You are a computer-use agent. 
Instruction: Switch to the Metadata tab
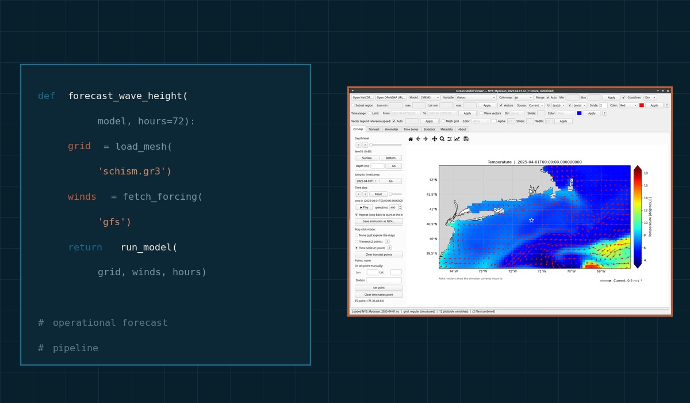click(447, 129)
